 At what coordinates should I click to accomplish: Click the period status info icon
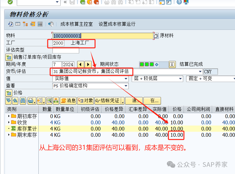(x=172, y=64)
